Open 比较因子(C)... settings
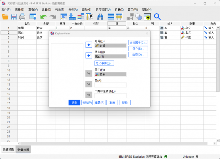This screenshot has height=159, width=220. 138,43
